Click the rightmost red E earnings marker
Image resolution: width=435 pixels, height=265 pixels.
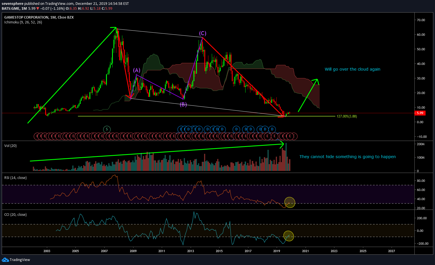coord(294,136)
